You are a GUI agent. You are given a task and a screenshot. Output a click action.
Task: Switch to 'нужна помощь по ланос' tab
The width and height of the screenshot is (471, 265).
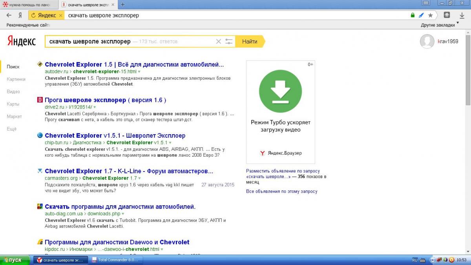[29, 4]
